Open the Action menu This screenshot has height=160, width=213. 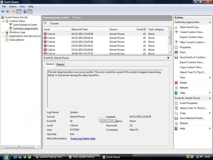[x=13, y=6]
